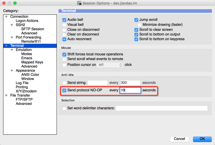Select ANSI Color in category tree
This screenshot has height=145, width=215.
click(x=30, y=75)
